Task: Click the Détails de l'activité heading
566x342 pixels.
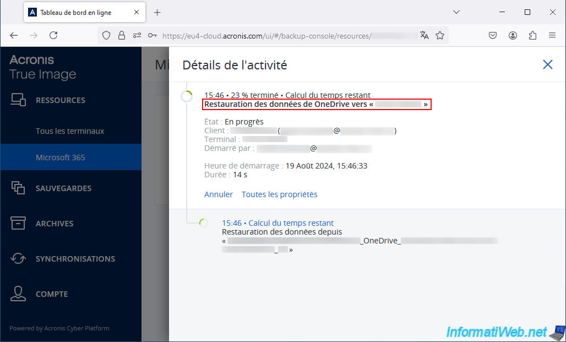Action: tap(235, 65)
